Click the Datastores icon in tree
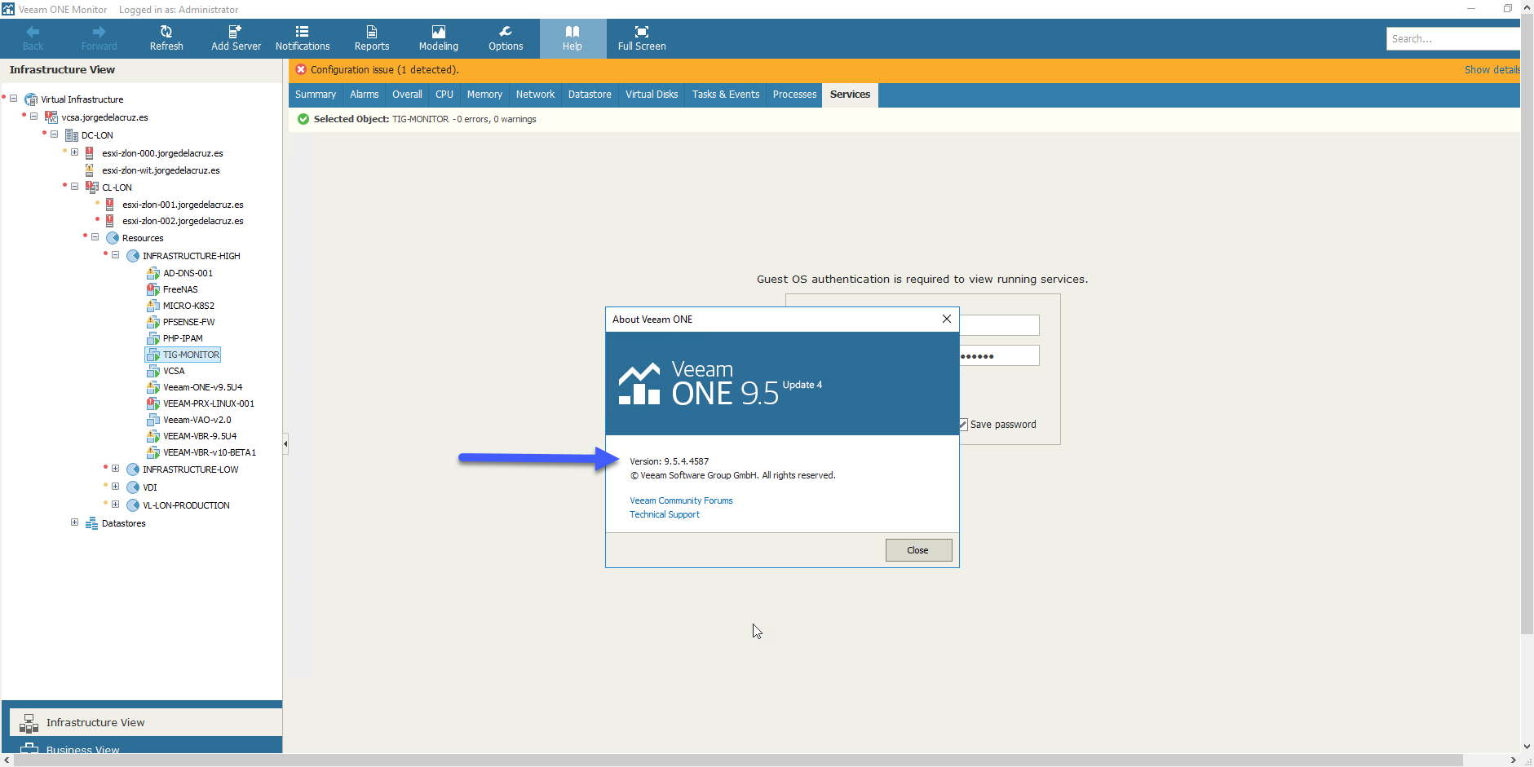The height and width of the screenshot is (767, 1534). pos(92,523)
